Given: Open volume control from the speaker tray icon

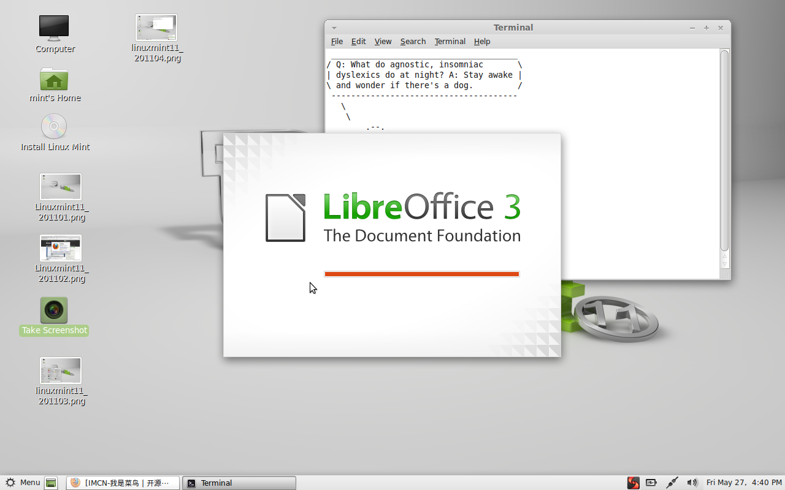Looking at the screenshot, I should [x=692, y=483].
